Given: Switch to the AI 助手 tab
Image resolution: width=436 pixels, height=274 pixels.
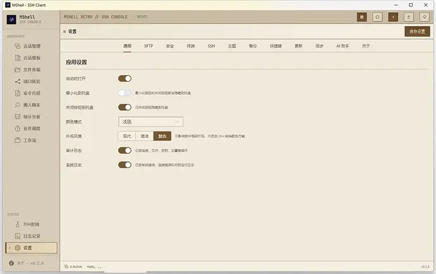Looking at the screenshot, I should [342, 46].
